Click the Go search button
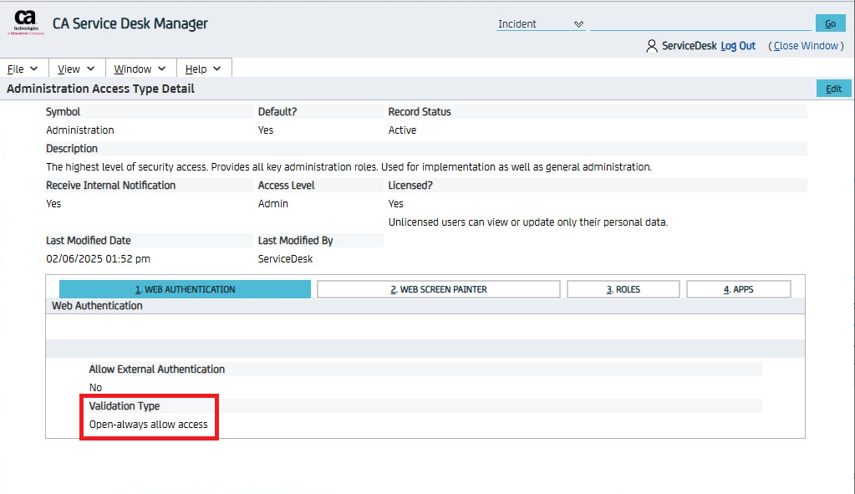The height and width of the screenshot is (494, 855). click(x=830, y=23)
